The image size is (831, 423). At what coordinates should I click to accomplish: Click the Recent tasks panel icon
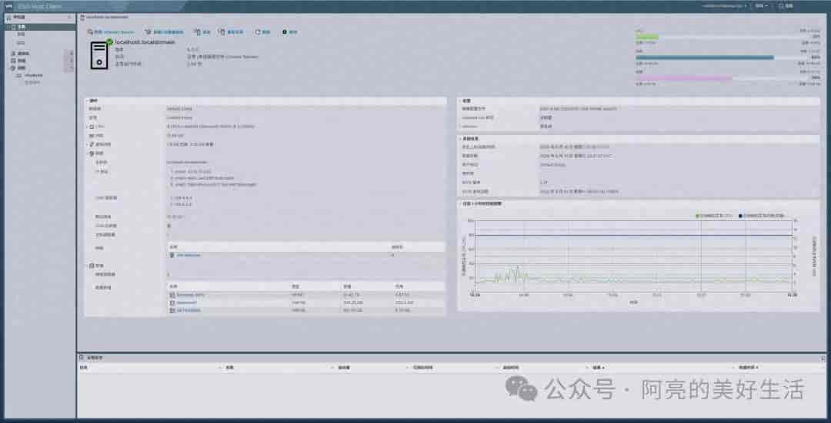(x=81, y=358)
